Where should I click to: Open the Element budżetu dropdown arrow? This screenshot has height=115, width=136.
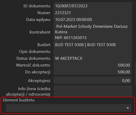coord(128,108)
